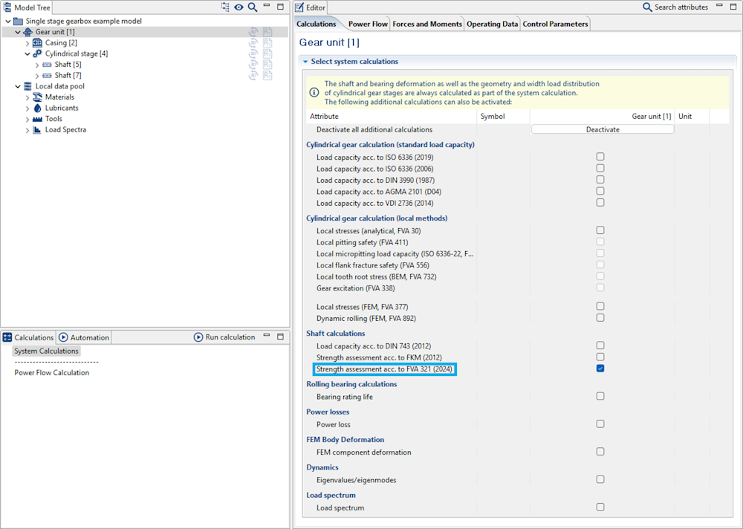Click the report icon in the Casing [2] row
Image resolution: width=743 pixels, height=529 pixels.
pos(267,43)
